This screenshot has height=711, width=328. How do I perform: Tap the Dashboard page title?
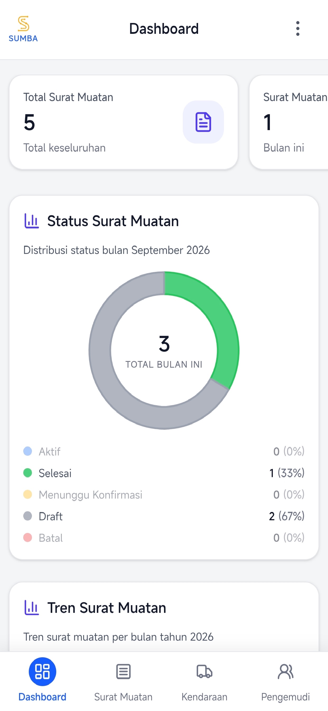coord(164,29)
